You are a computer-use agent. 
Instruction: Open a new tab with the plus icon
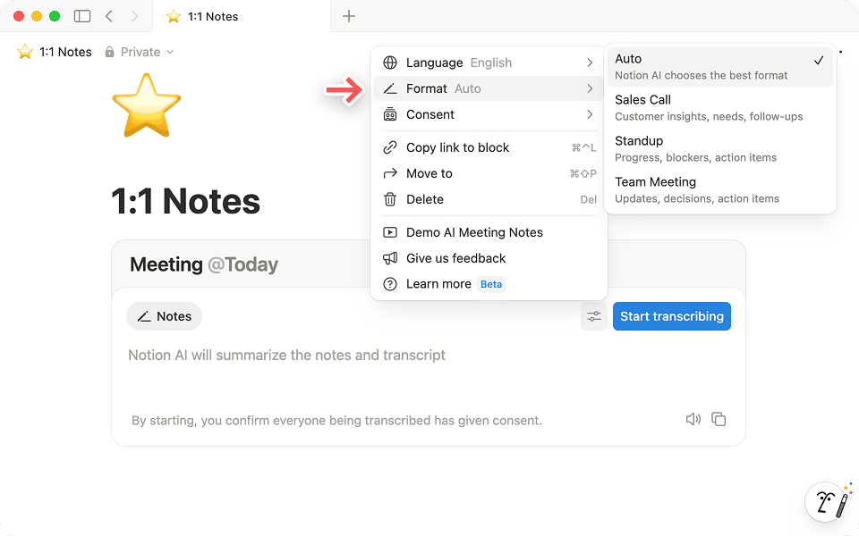click(348, 16)
